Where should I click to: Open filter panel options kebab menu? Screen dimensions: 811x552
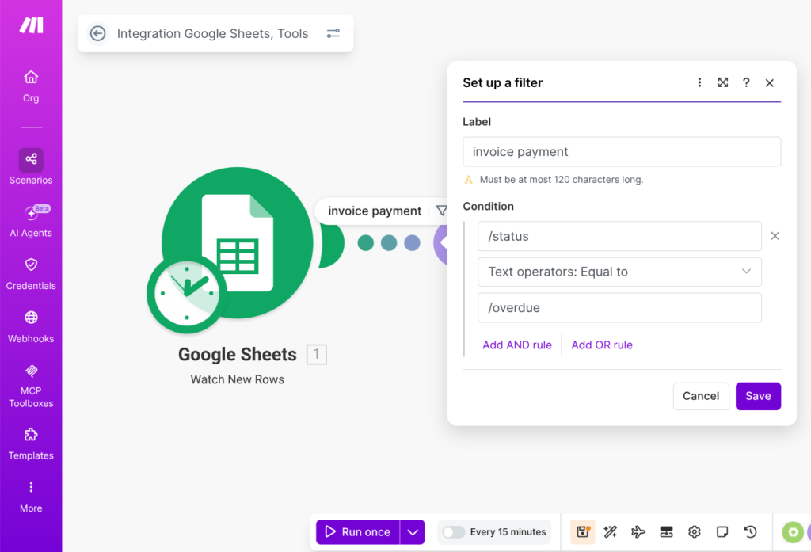[699, 83]
